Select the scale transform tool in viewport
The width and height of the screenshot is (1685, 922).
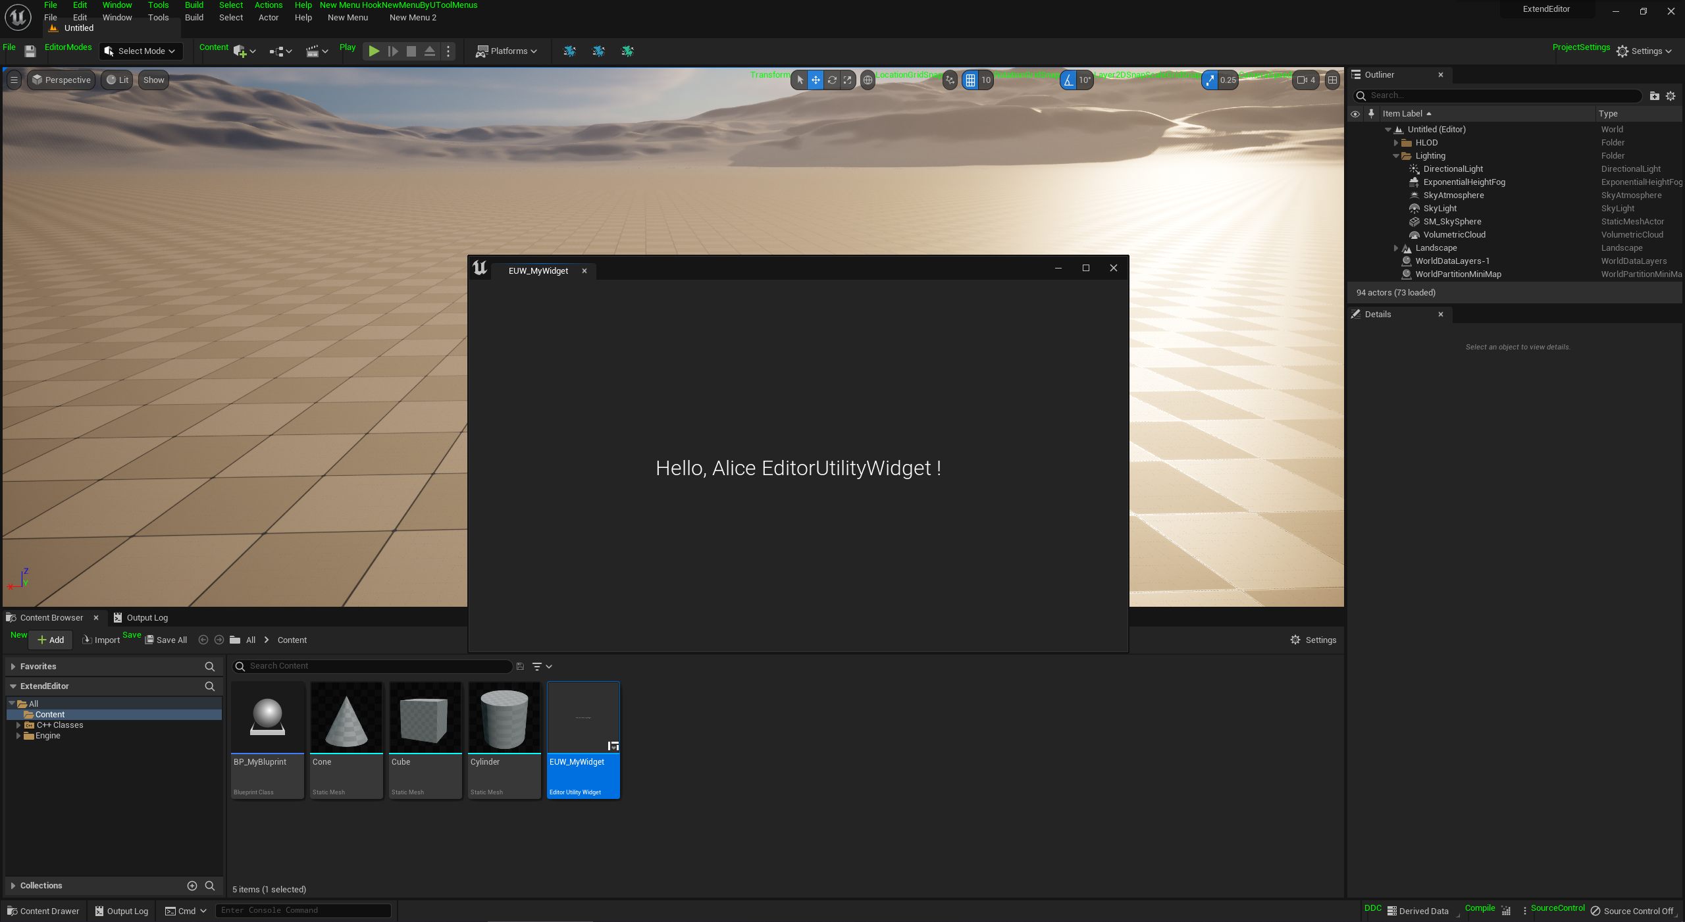tap(848, 80)
